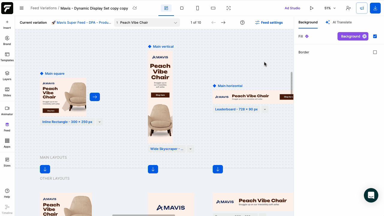The width and height of the screenshot is (384, 216).
Task: Select the square canvas view icon
Action: [182, 8]
